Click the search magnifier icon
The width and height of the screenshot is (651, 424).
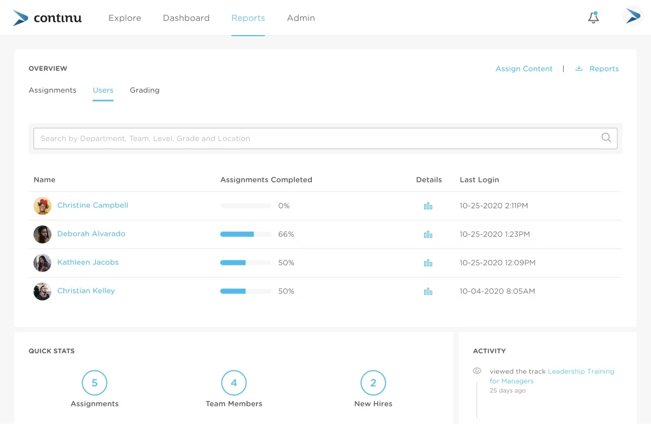[606, 138]
